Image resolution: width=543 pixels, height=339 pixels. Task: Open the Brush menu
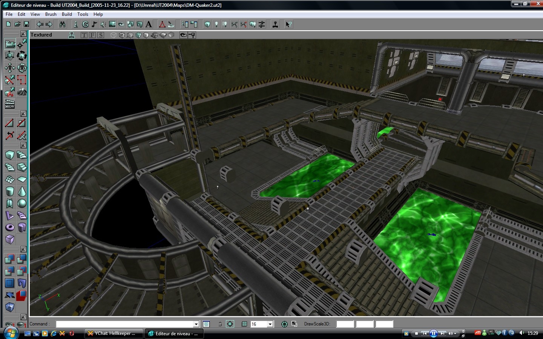(51, 14)
